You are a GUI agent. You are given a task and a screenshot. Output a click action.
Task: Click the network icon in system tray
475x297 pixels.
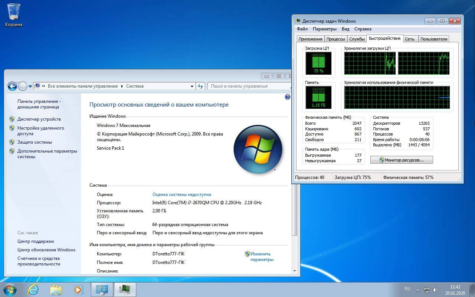[x=427, y=290]
